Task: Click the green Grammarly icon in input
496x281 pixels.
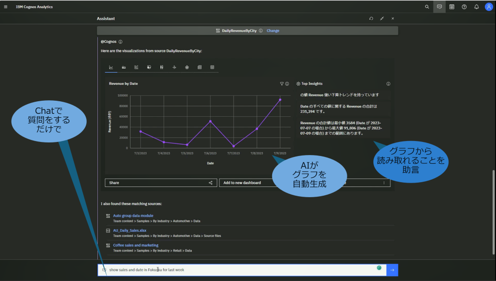Action: (379, 268)
